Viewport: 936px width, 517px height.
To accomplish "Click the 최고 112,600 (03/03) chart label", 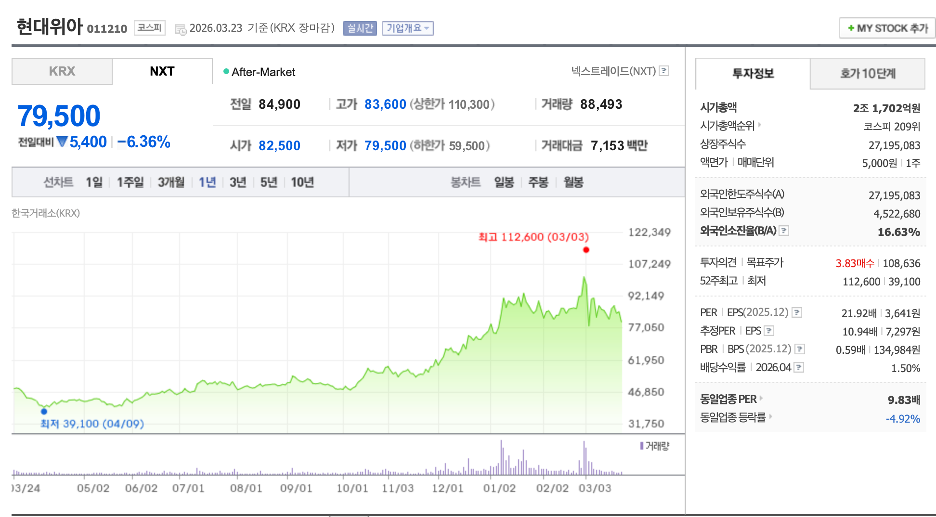I will [533, 237].
